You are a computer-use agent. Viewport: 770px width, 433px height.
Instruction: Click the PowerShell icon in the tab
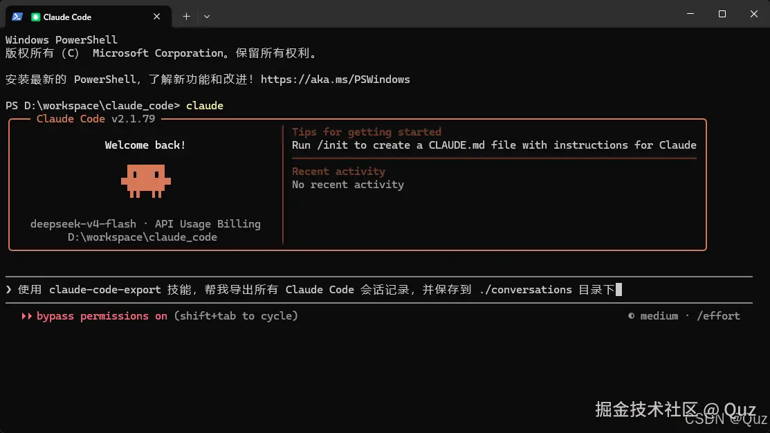click(17, 17)
